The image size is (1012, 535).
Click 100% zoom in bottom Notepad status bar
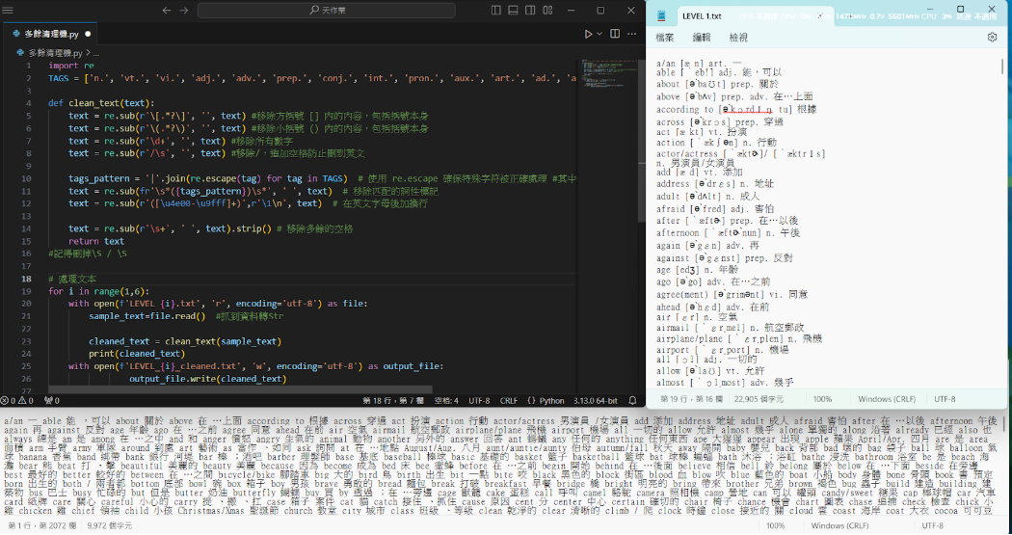click(775, 526)
